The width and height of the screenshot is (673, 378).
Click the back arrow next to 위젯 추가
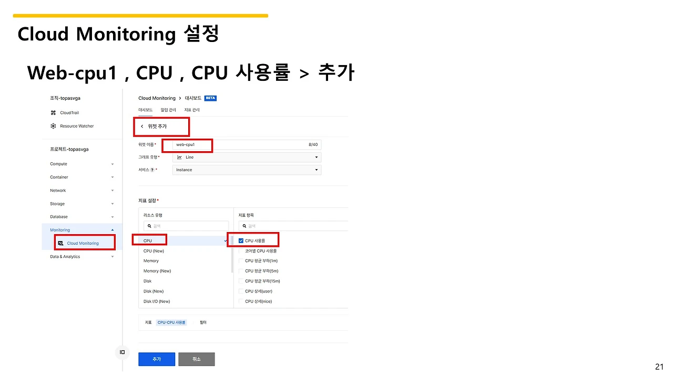coord(142,127)
